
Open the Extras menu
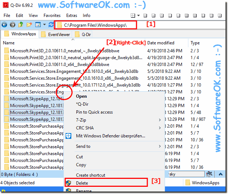[72, 16]
